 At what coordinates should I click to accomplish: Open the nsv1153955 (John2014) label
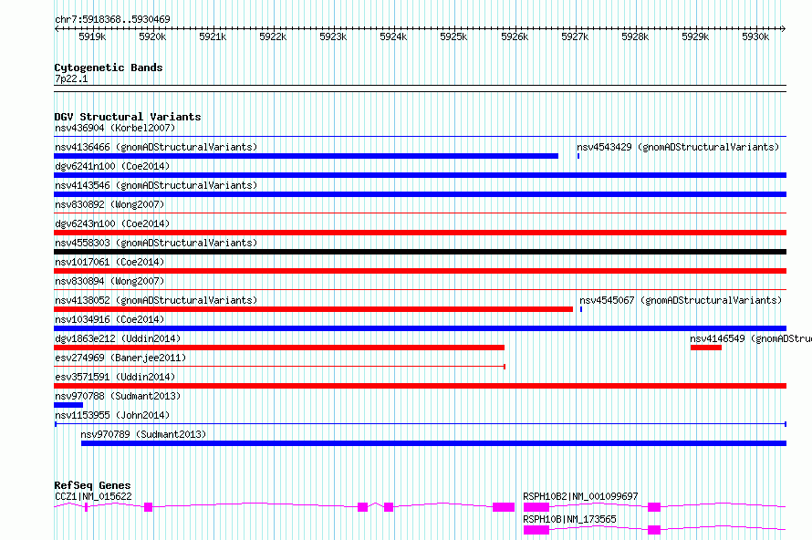[x=112, y=415]
